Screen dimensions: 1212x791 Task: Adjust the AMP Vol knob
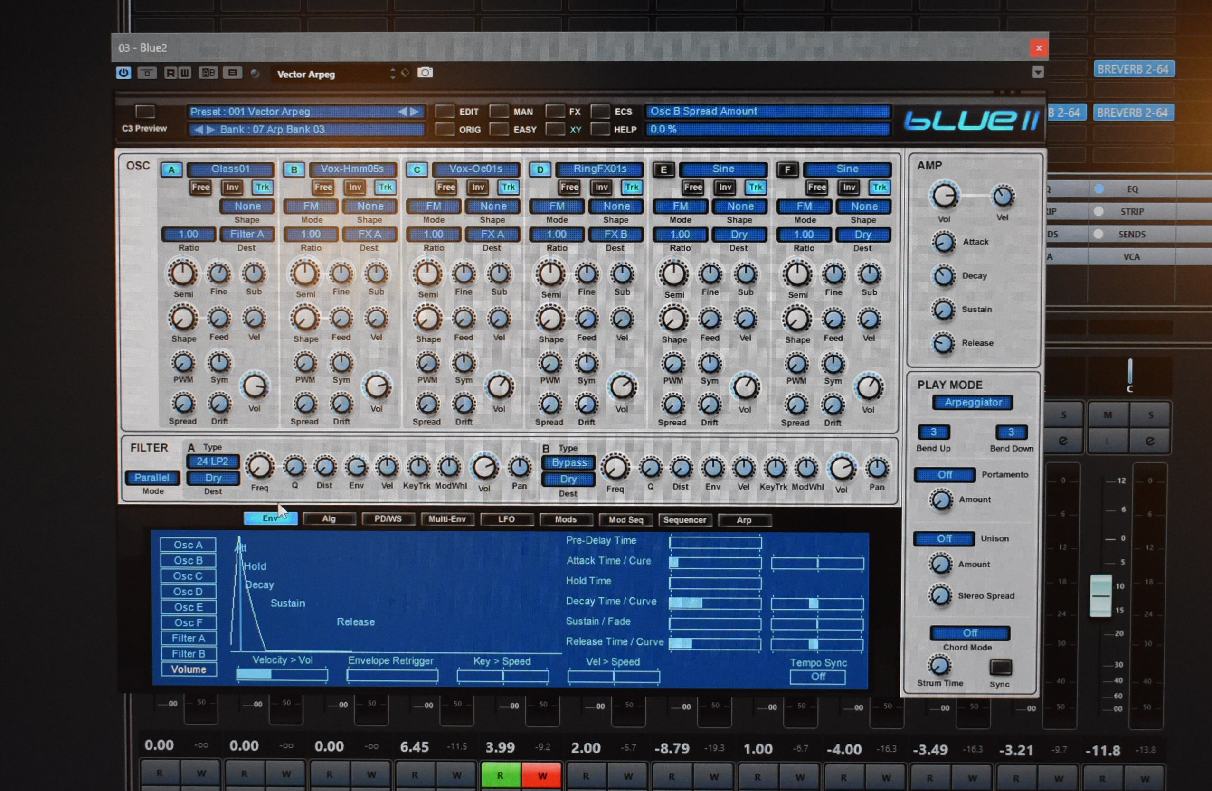tap(944, 197)
